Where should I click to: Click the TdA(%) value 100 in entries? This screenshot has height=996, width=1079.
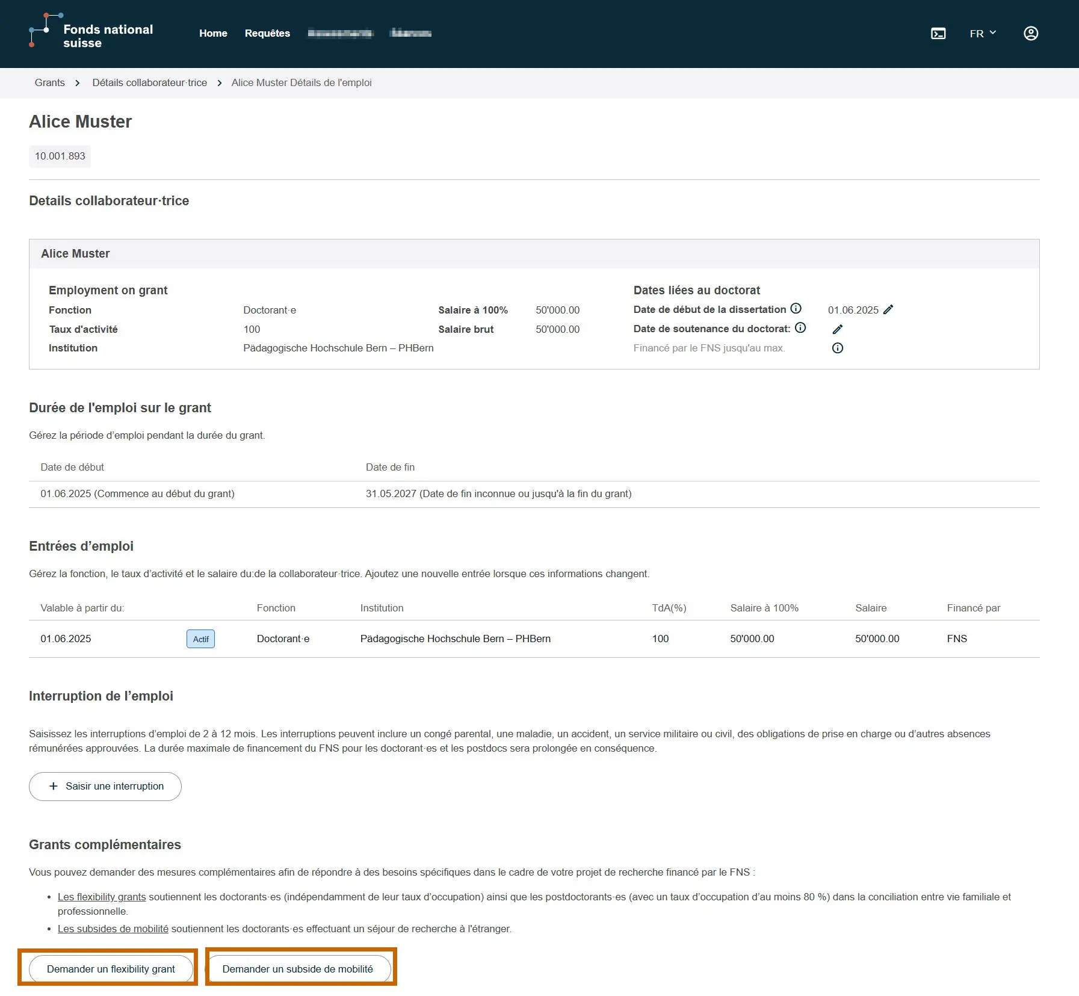(660, 639)
